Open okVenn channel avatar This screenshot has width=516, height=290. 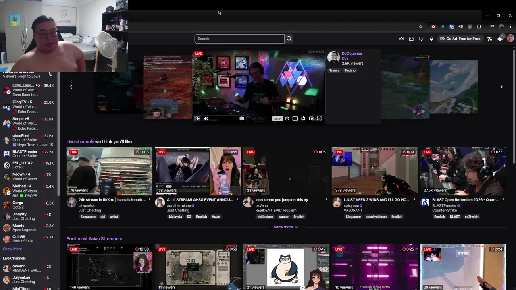(248, 202)
